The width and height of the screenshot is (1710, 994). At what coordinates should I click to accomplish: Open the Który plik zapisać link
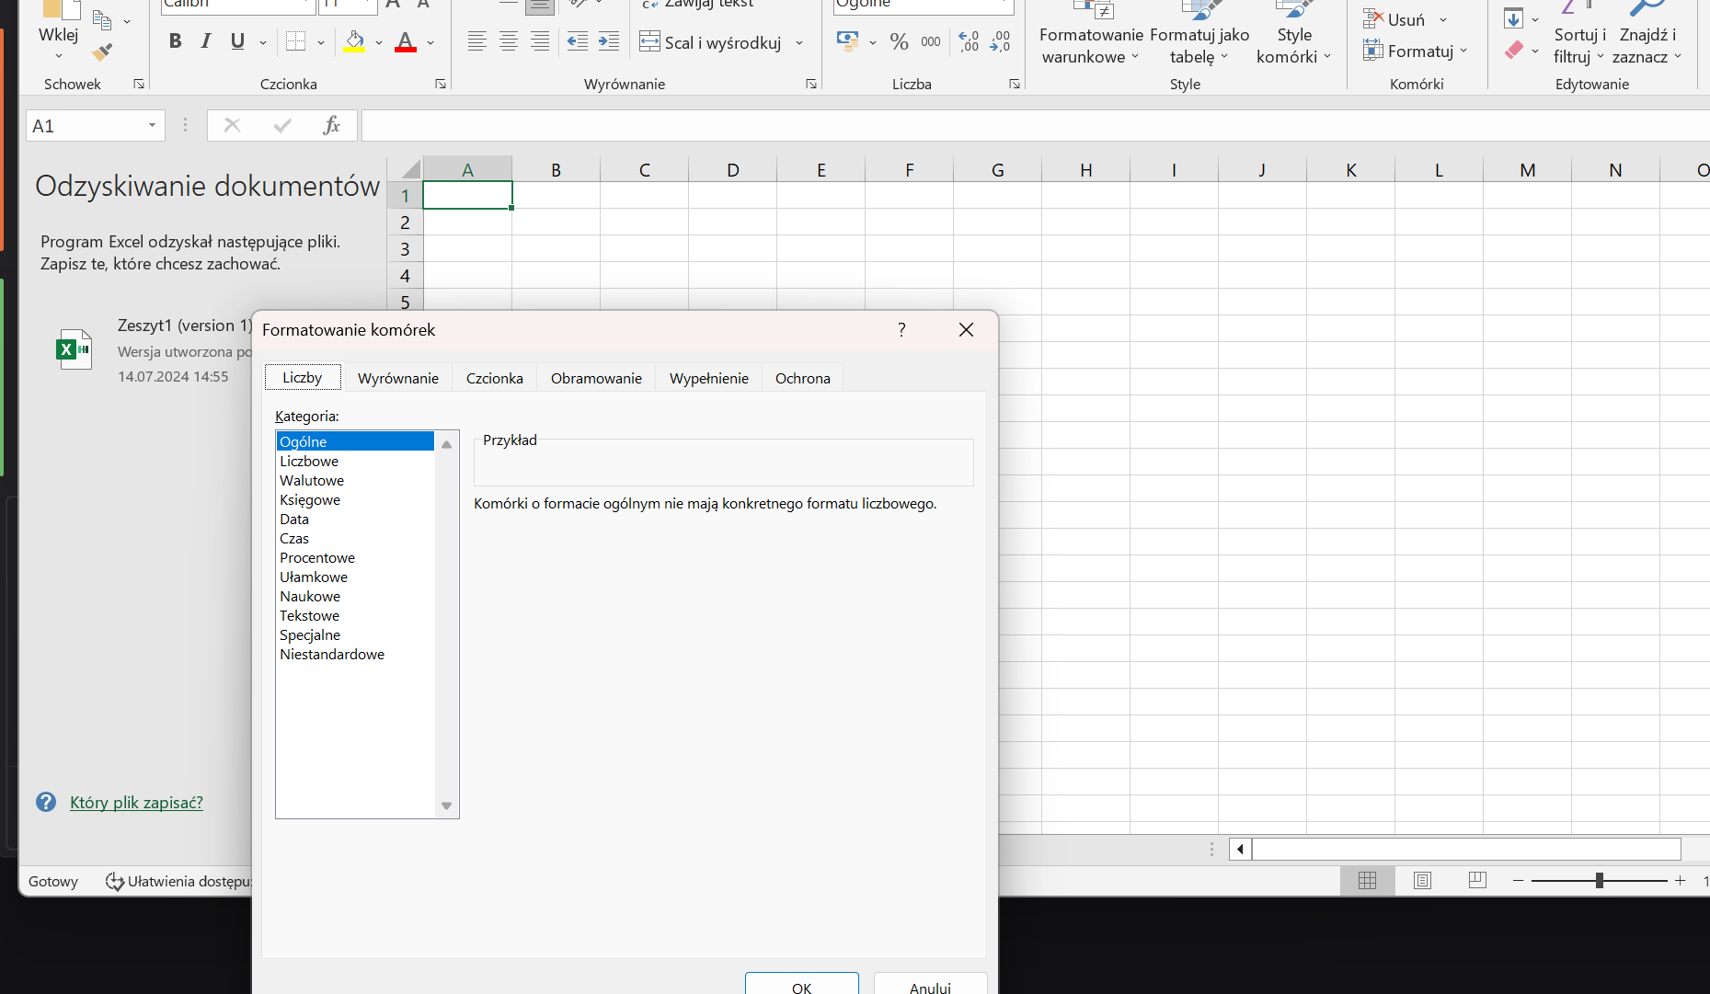coord(136,802)
